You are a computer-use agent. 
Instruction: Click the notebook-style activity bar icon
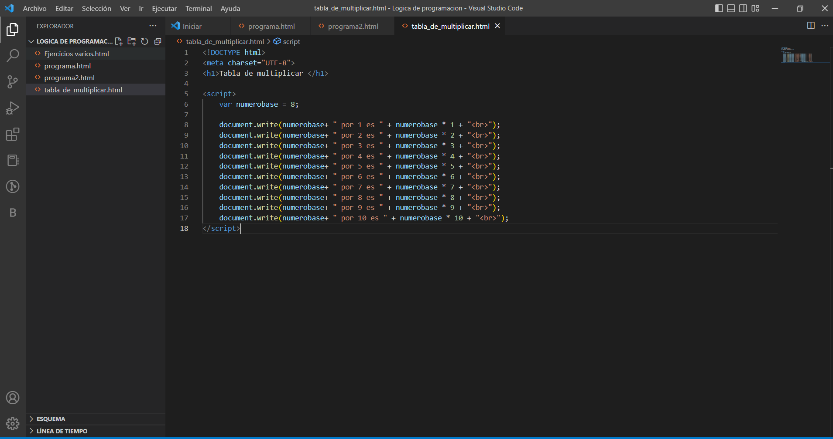(13, 160)
